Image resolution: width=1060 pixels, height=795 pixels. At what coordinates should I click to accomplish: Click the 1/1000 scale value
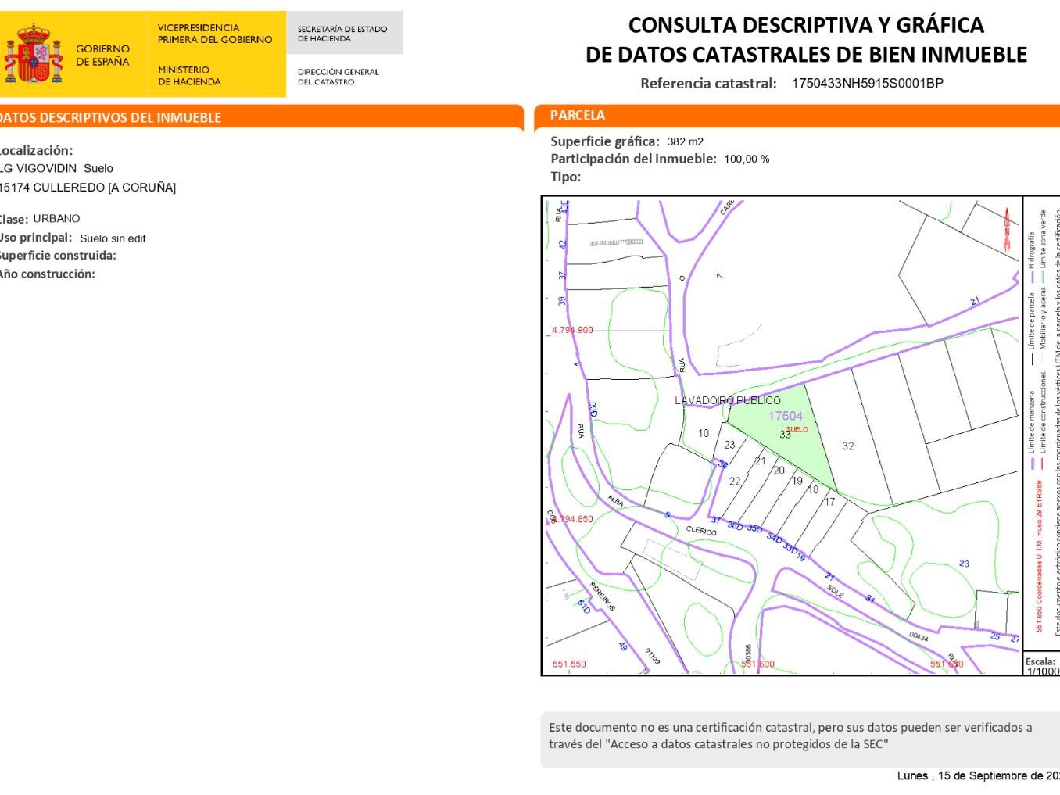[x=1043, y=671]
